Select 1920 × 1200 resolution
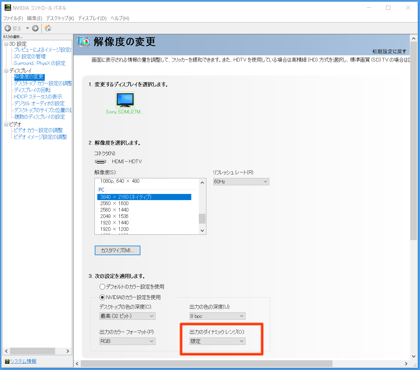420x370 pixels. 114,229
